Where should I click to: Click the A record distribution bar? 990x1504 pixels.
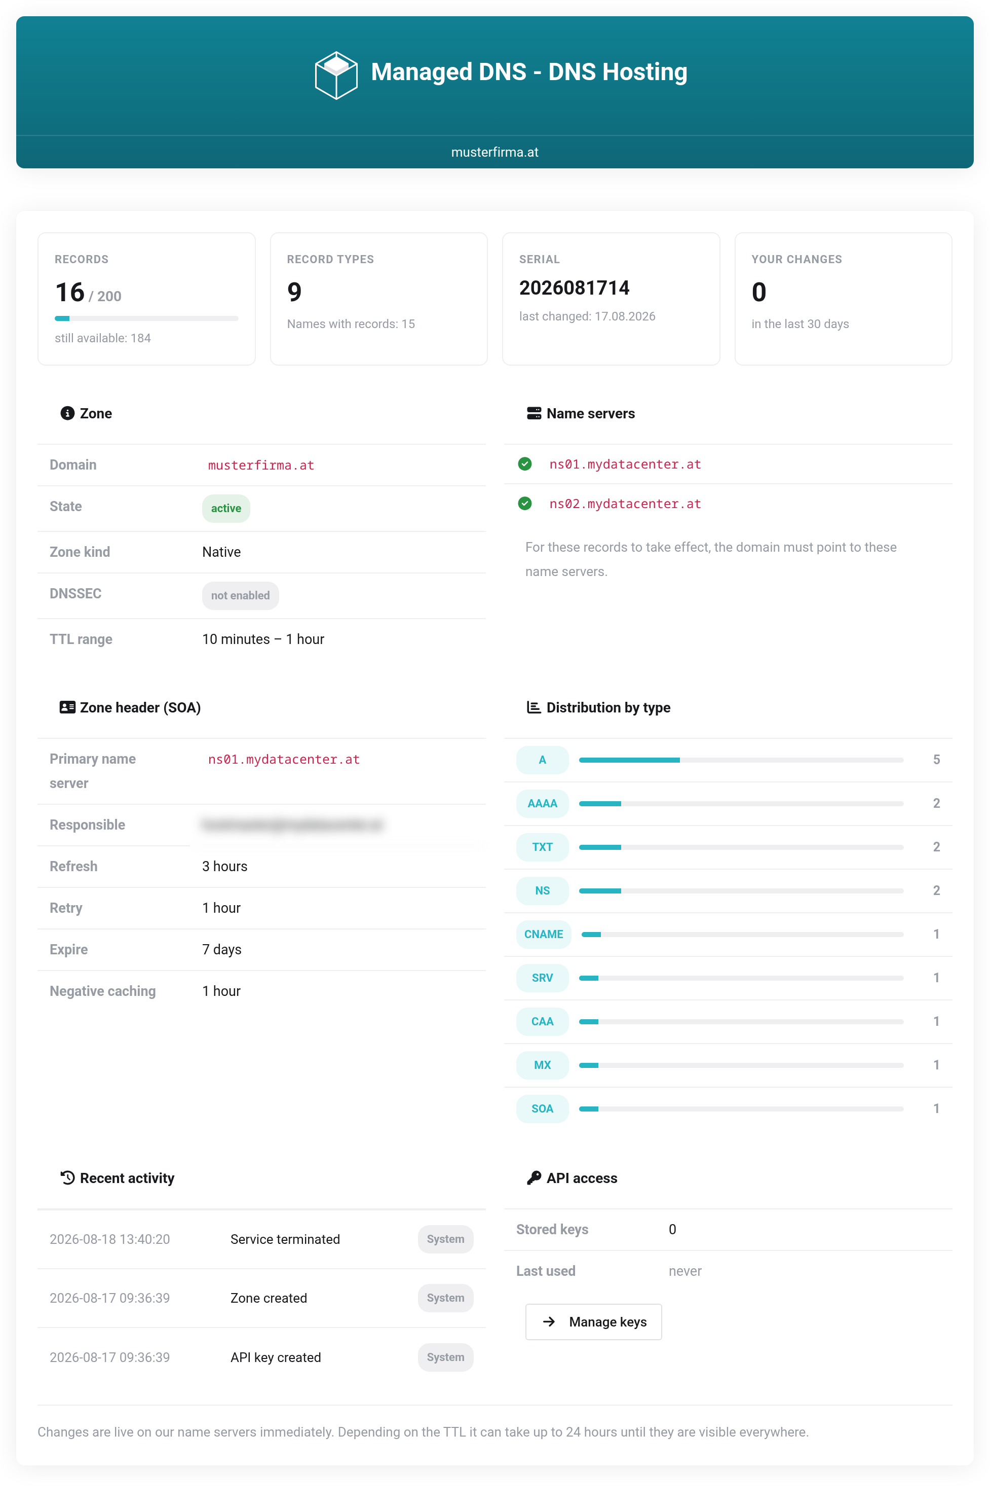coord(741,760)
